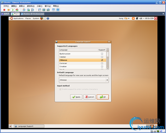The width and height of the screenshot is (166, 133).
Task: Click the Language Support window menu icon
Action: (57, 42)
